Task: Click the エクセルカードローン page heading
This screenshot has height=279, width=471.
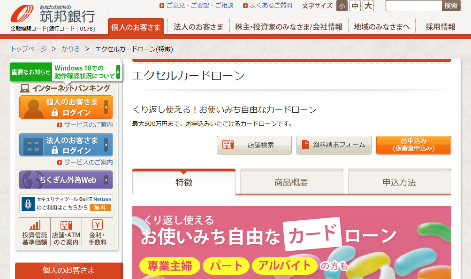Action: tap(188, 76)
